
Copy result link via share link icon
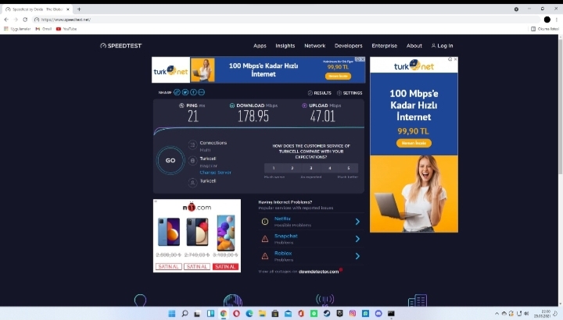(177, 92)
